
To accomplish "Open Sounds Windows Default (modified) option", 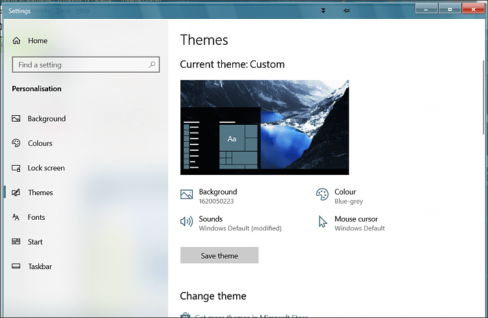I will click(x=231, y=223).
